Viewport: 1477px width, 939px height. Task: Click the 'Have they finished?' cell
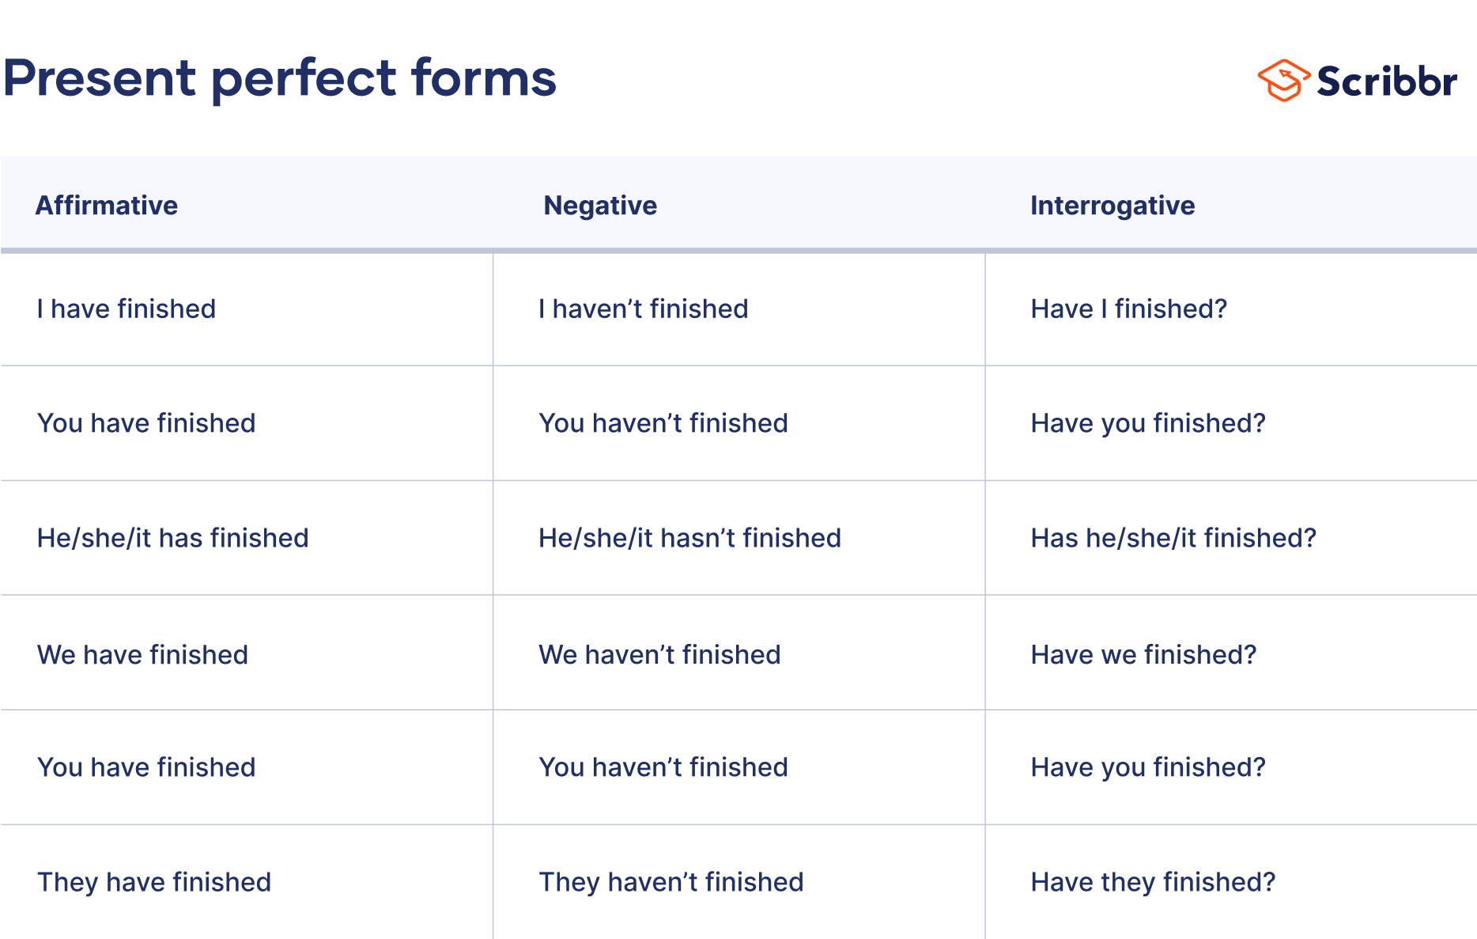tap(1153, 882)
